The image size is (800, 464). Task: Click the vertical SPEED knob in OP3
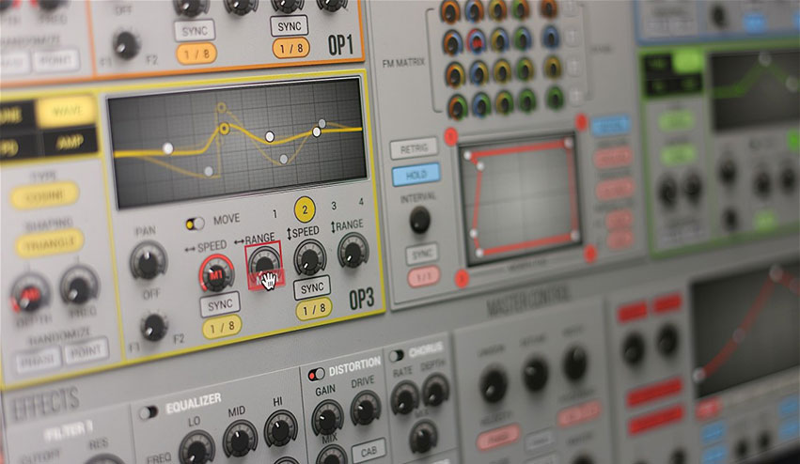[309, 258]
